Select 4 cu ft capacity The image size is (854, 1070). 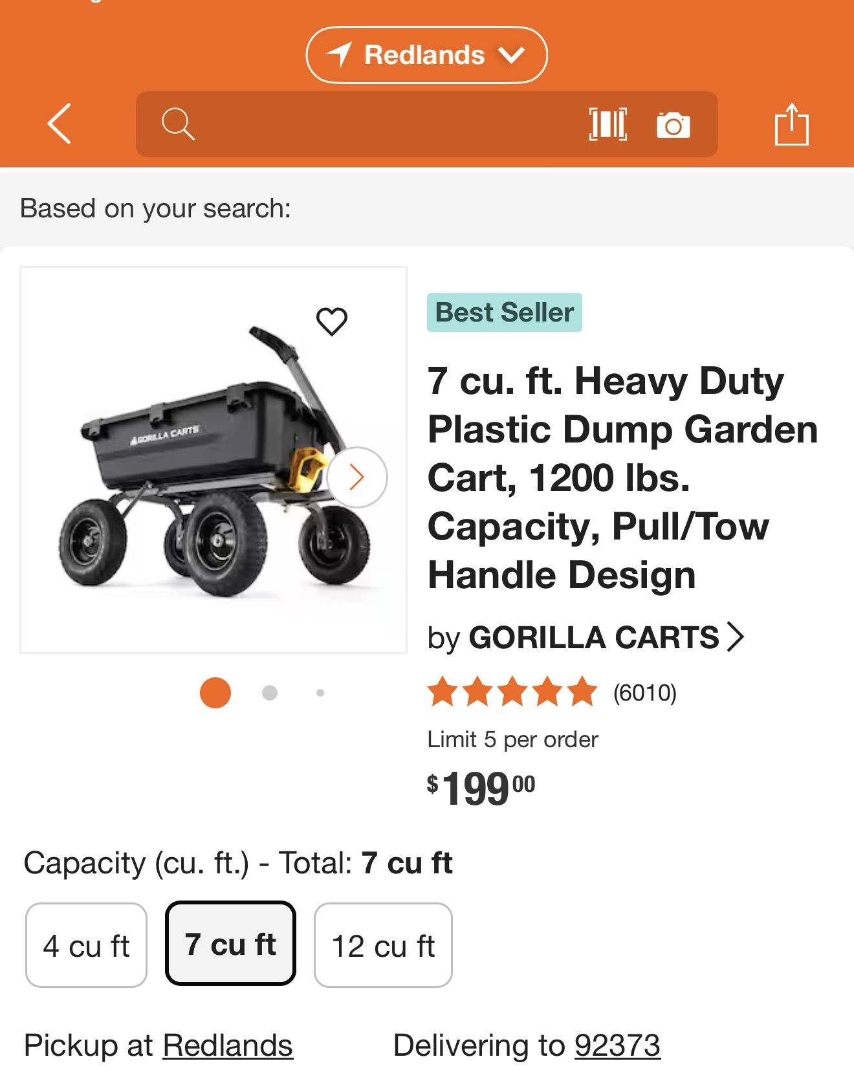pyautogui.click(x=86, y=945)
